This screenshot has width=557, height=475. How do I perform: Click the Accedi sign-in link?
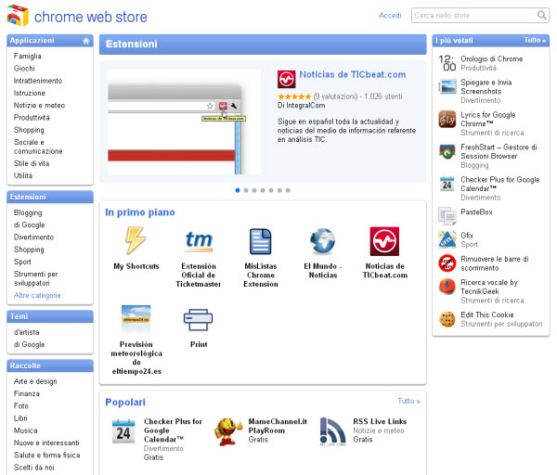pos(390,16)
